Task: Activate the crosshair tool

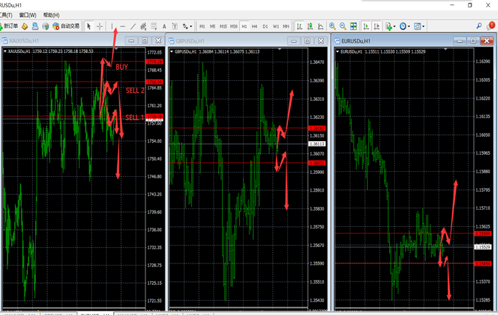Action: click(100, 26)
